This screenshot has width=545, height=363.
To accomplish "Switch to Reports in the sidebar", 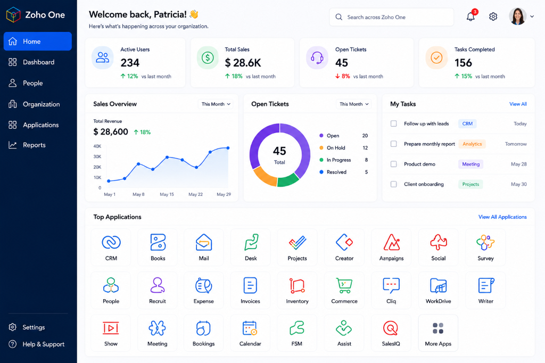I will coord(38,145).
